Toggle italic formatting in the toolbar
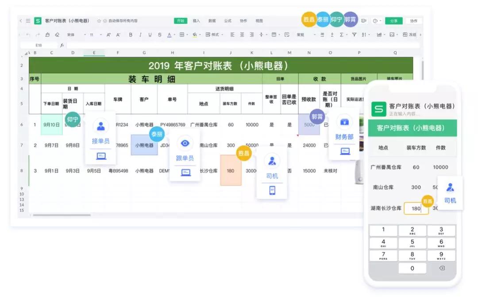The height and width of the screenshot is (298, 478). click(140, 34)
